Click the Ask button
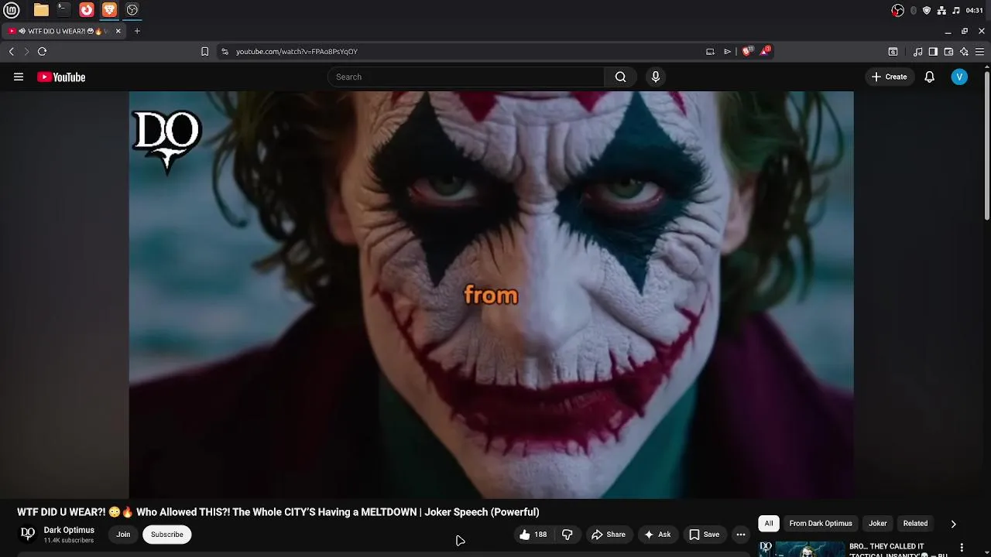This screenshot has width=991, height=557. coord(657,535)
